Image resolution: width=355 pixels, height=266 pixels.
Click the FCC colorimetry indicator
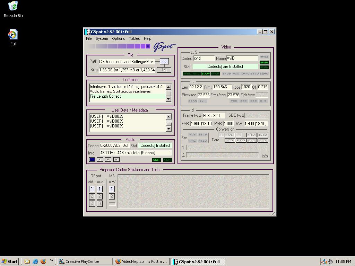point(236,73)
